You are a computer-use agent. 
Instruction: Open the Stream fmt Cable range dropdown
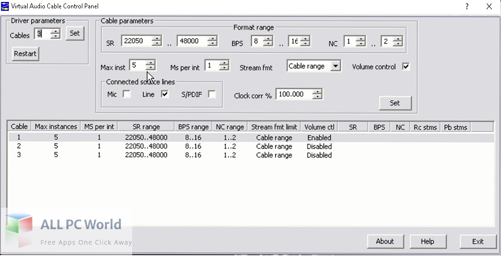[335, 66]
